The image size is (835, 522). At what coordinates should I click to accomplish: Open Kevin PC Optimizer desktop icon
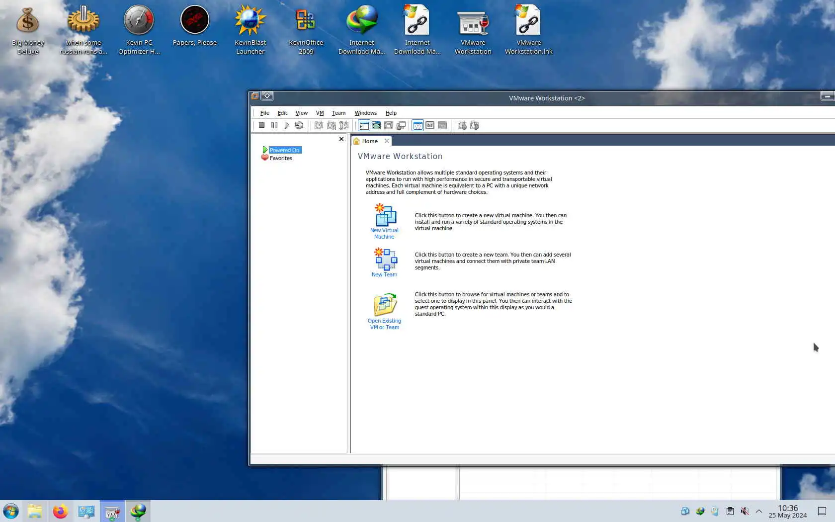click(139, 30)
